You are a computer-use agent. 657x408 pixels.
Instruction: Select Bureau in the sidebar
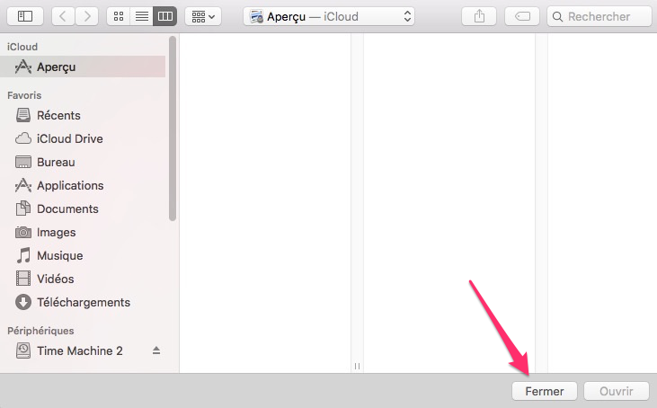click(83, 162)
